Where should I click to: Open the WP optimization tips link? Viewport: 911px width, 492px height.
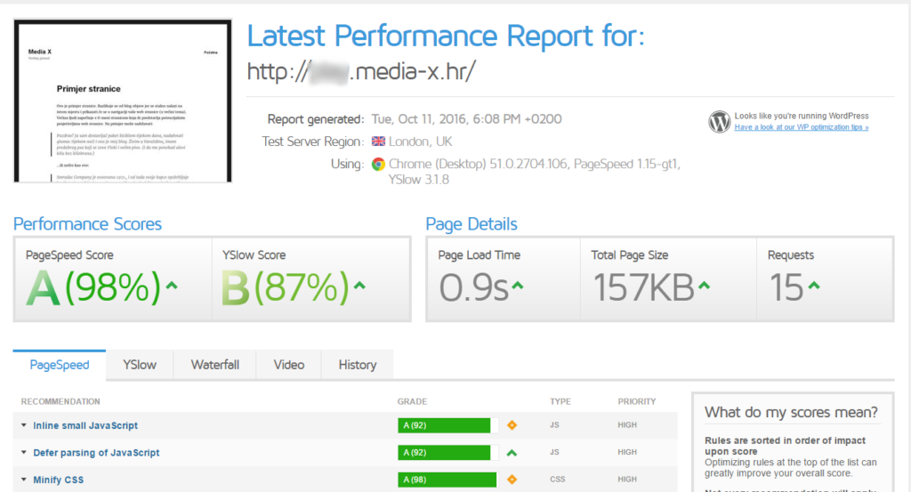[801, 127]
